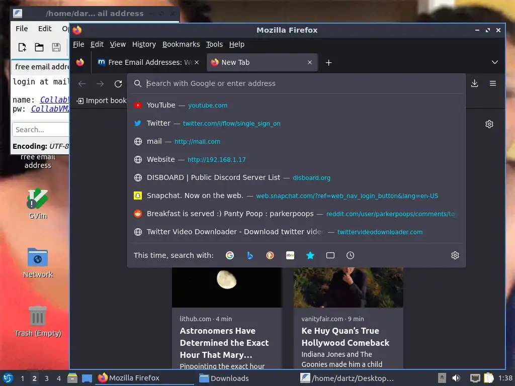Click the save icon in text editor

tap(56, 47)
